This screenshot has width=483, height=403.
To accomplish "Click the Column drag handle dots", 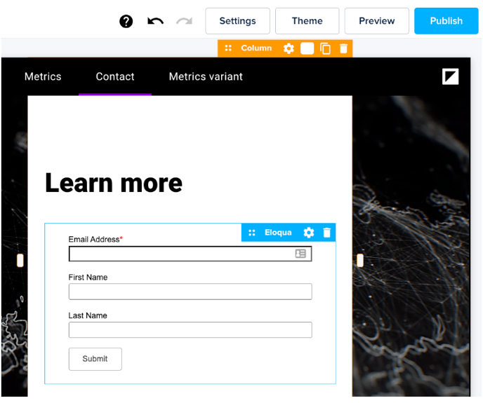I will coord(228,48).
